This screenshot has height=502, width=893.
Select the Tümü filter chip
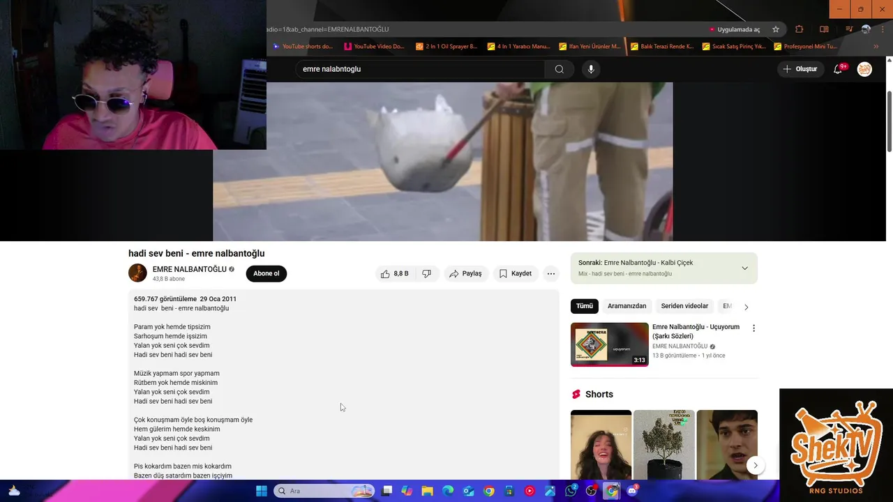click(x=585, y=306)
